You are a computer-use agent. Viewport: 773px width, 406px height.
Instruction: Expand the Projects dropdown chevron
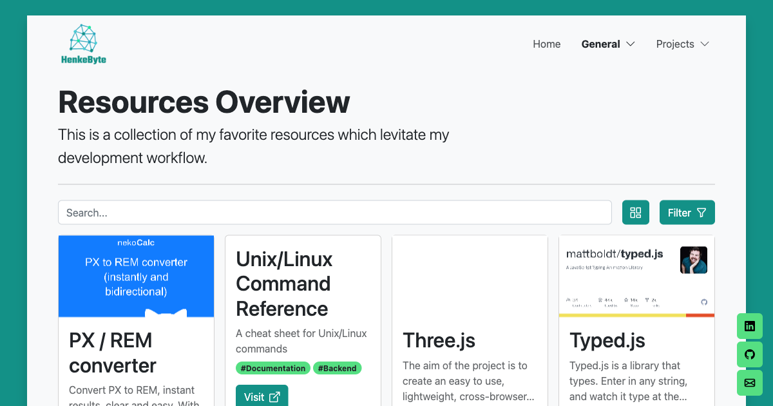(705, 44)
